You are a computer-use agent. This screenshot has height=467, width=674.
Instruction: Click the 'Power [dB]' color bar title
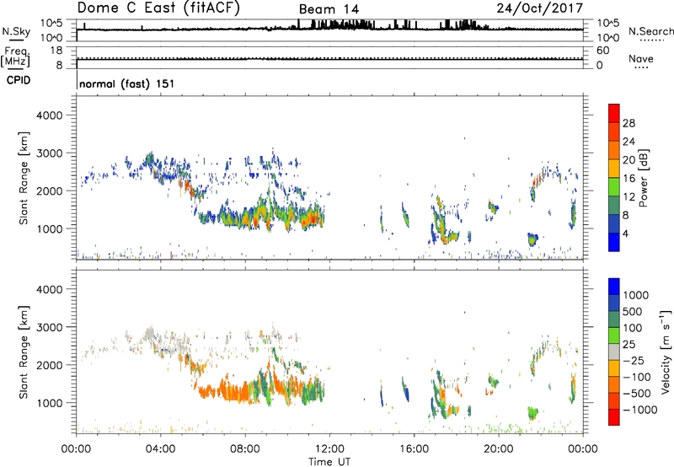click(x=644, y=178)
